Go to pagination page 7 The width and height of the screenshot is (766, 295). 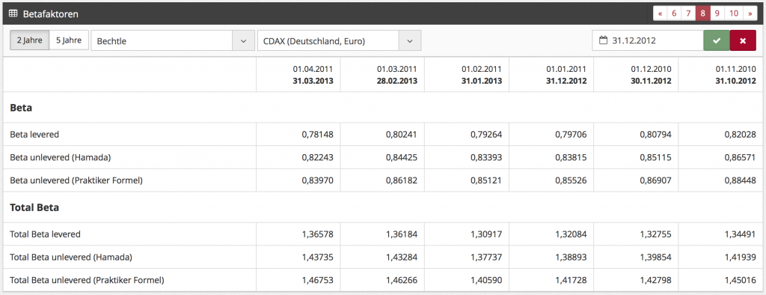688,13
